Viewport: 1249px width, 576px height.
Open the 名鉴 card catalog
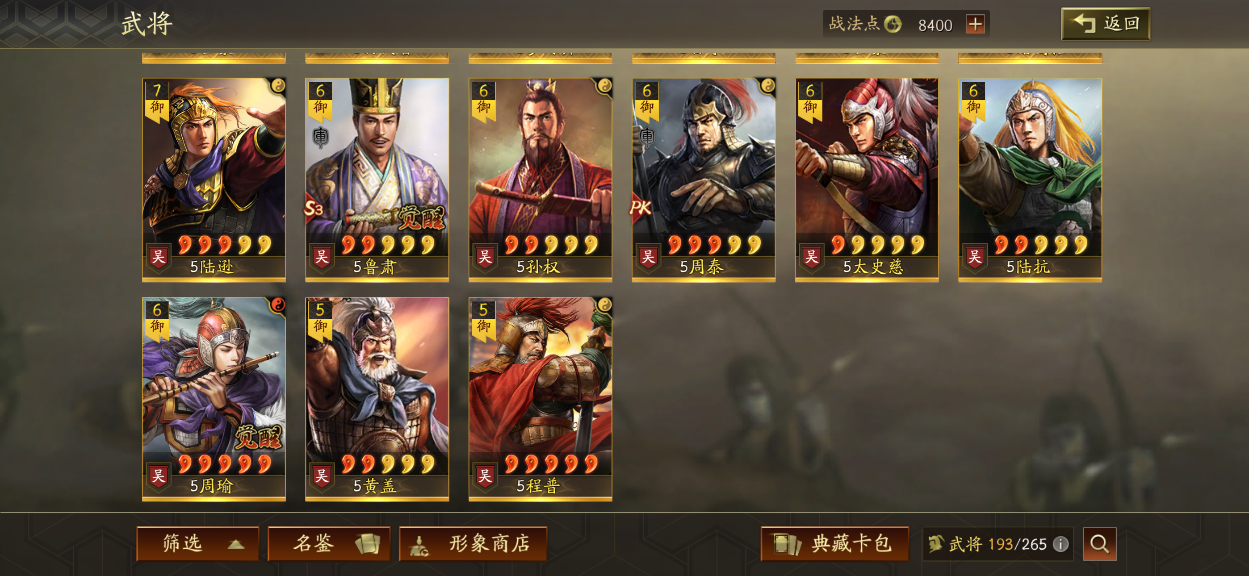point(329,543)
